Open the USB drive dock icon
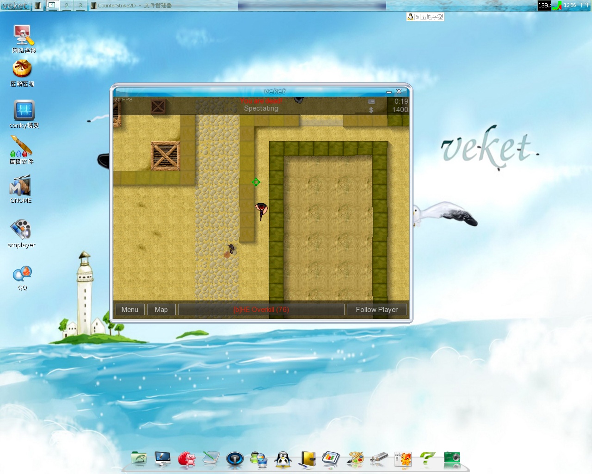The width and height of the screenshot is (592, 474). tap(379, 459)
